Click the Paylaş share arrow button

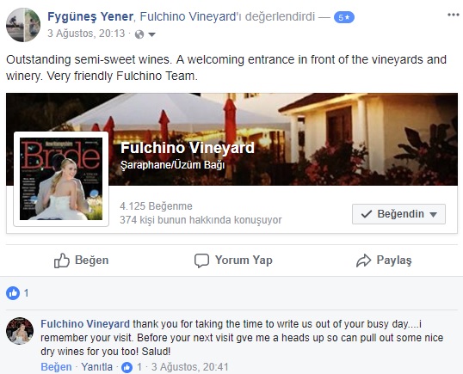click(x=384, y=261)
